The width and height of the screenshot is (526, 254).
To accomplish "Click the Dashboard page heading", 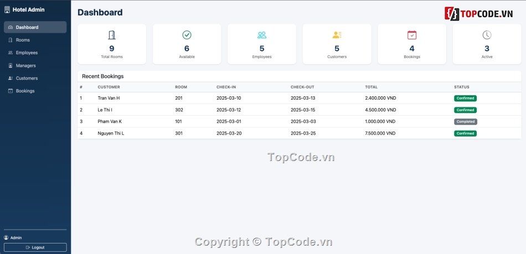I will click(100, 13).
